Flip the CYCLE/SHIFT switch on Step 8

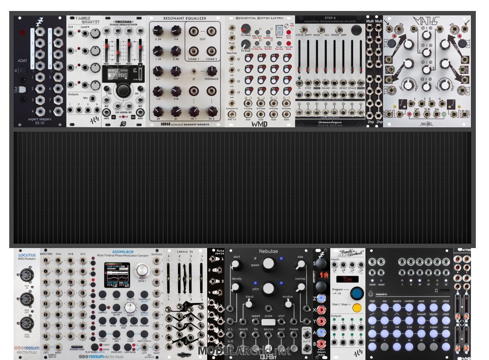point(303,29)
